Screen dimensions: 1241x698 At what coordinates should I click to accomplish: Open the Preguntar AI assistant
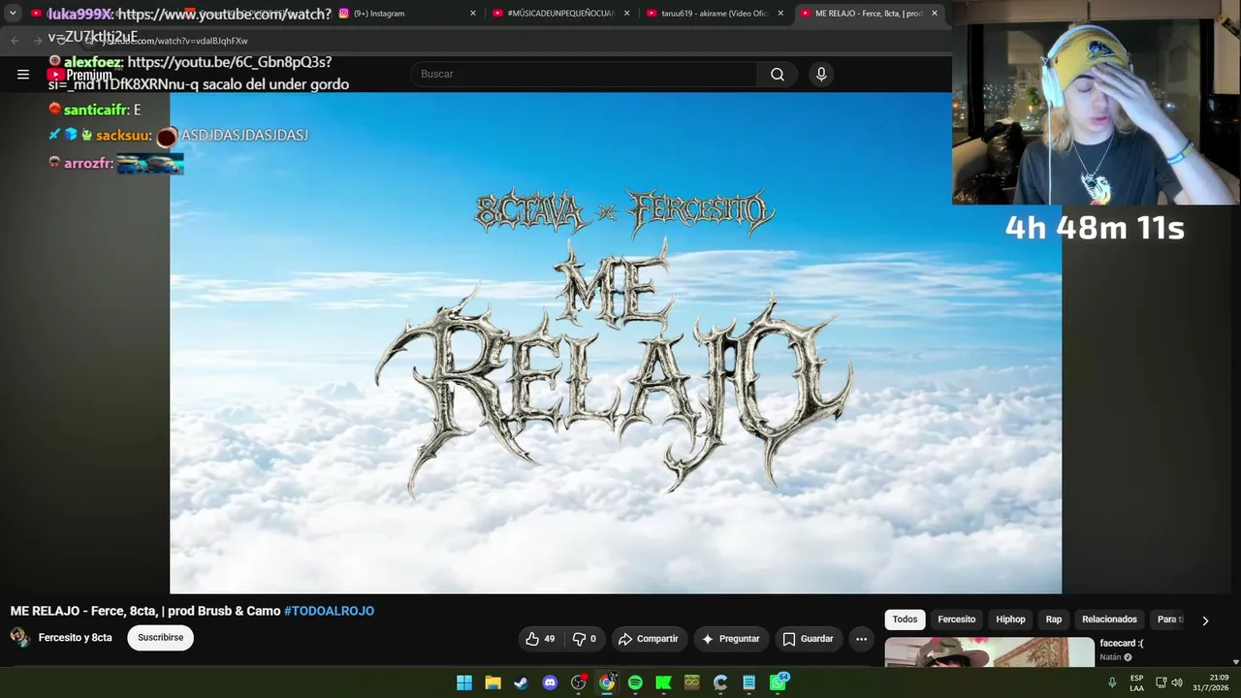tap(731, 639)
